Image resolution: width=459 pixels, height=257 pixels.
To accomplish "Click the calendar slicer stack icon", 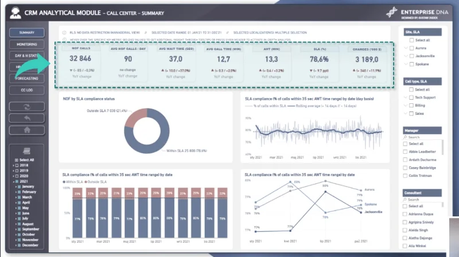I will click(26, 151).
